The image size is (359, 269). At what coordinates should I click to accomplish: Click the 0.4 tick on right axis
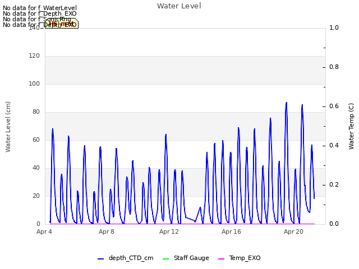coord(334,146)
